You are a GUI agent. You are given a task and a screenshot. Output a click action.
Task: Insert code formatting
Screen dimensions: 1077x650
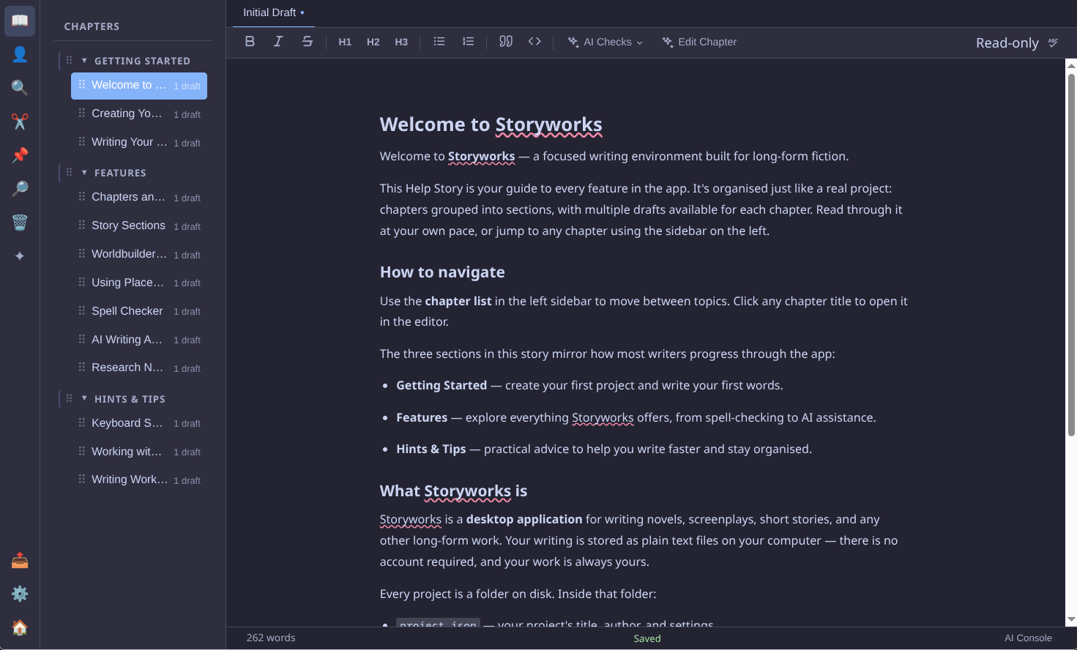(534, 42)
